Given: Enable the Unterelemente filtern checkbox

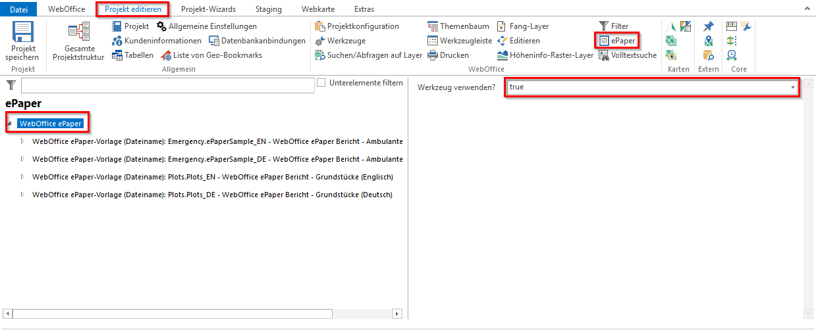Looking at the screenshot, I should click(x=321, y=83).
